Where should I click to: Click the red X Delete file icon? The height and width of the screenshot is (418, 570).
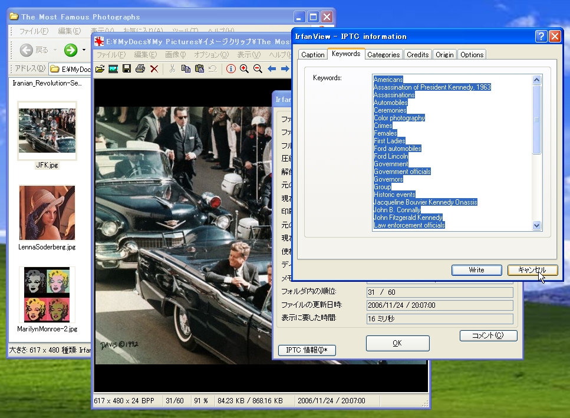(154, 68)
